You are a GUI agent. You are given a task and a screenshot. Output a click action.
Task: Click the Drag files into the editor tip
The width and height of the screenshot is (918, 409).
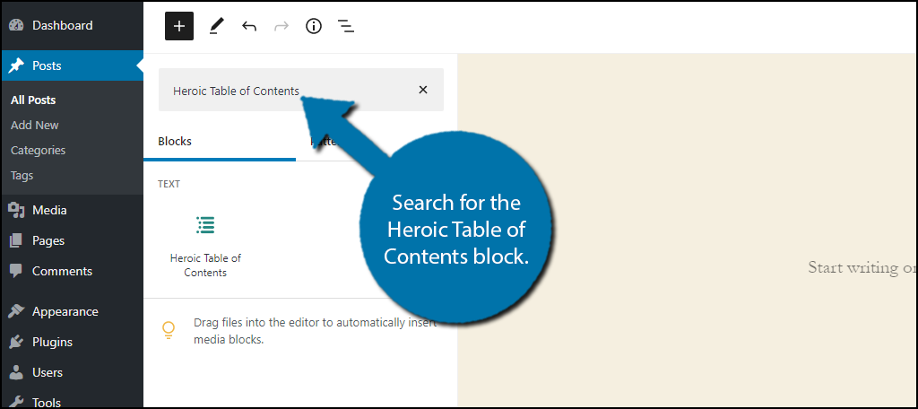pyautogui.click(x=315, y=331)
